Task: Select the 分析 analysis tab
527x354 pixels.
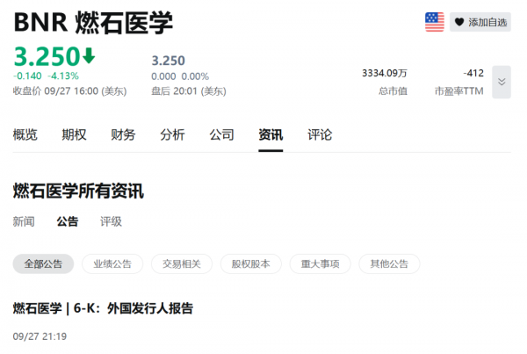Action: 172,134
